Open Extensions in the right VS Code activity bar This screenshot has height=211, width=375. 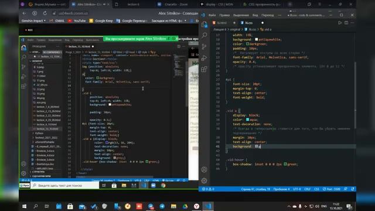(204, 69)
